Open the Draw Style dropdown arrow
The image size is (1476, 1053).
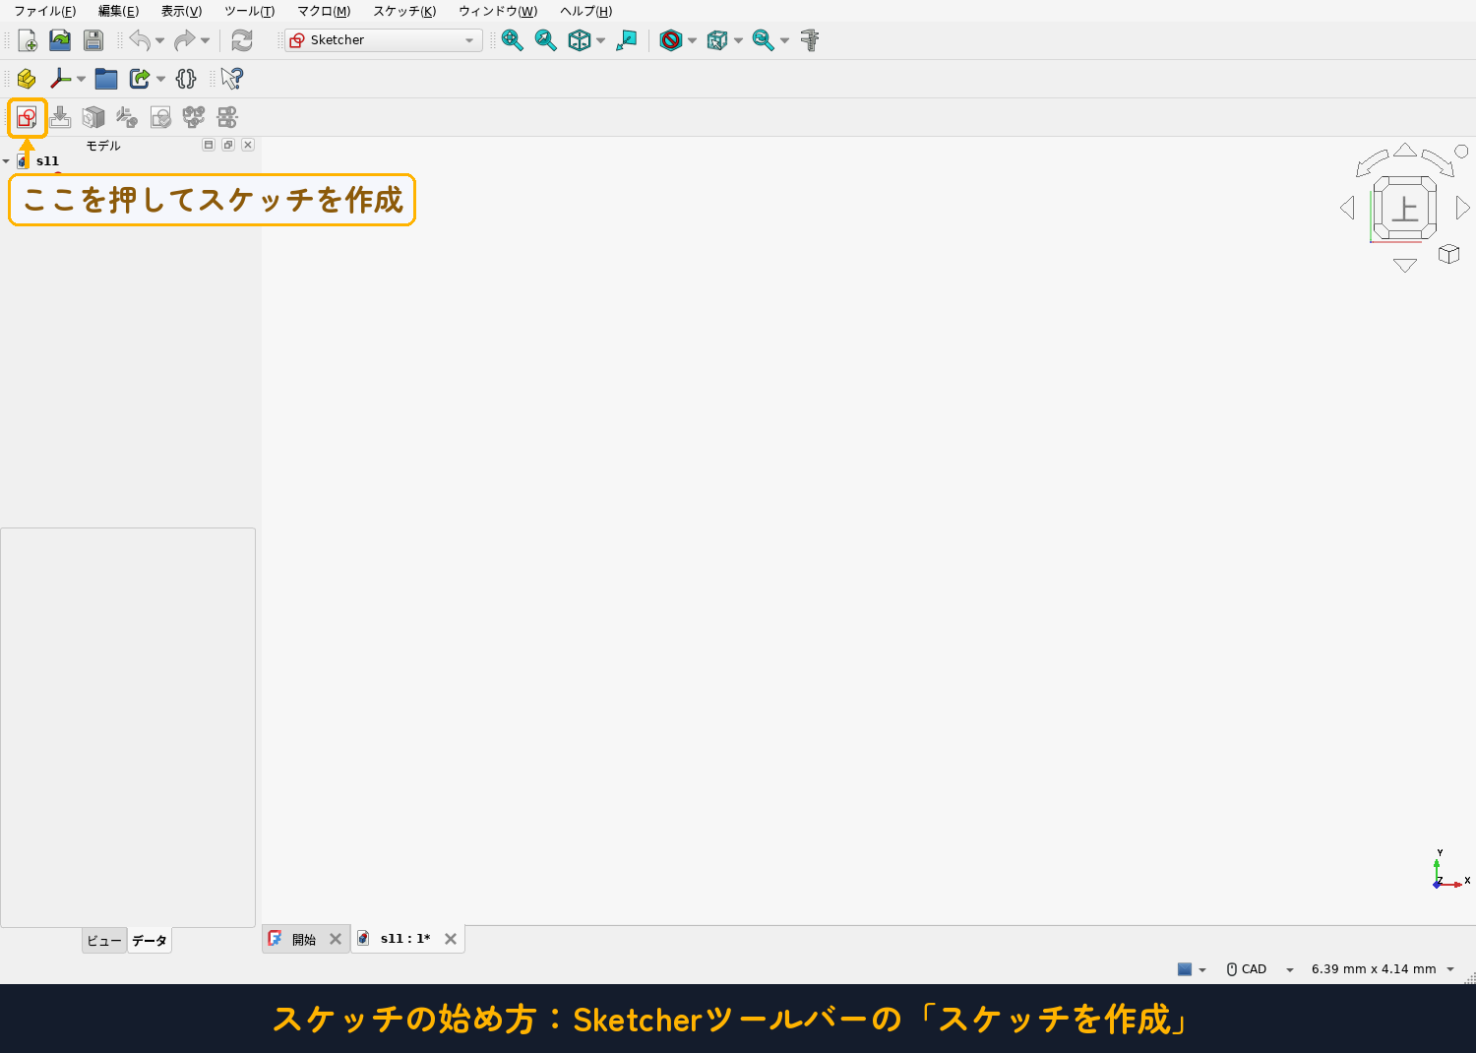pyautogui.click(x=692, y=40)
